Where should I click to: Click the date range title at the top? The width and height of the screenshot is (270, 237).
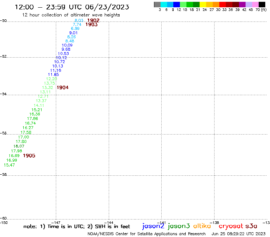coord(72,7)
